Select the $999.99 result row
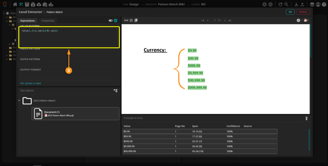328x166 pixels. pos(200,141)
